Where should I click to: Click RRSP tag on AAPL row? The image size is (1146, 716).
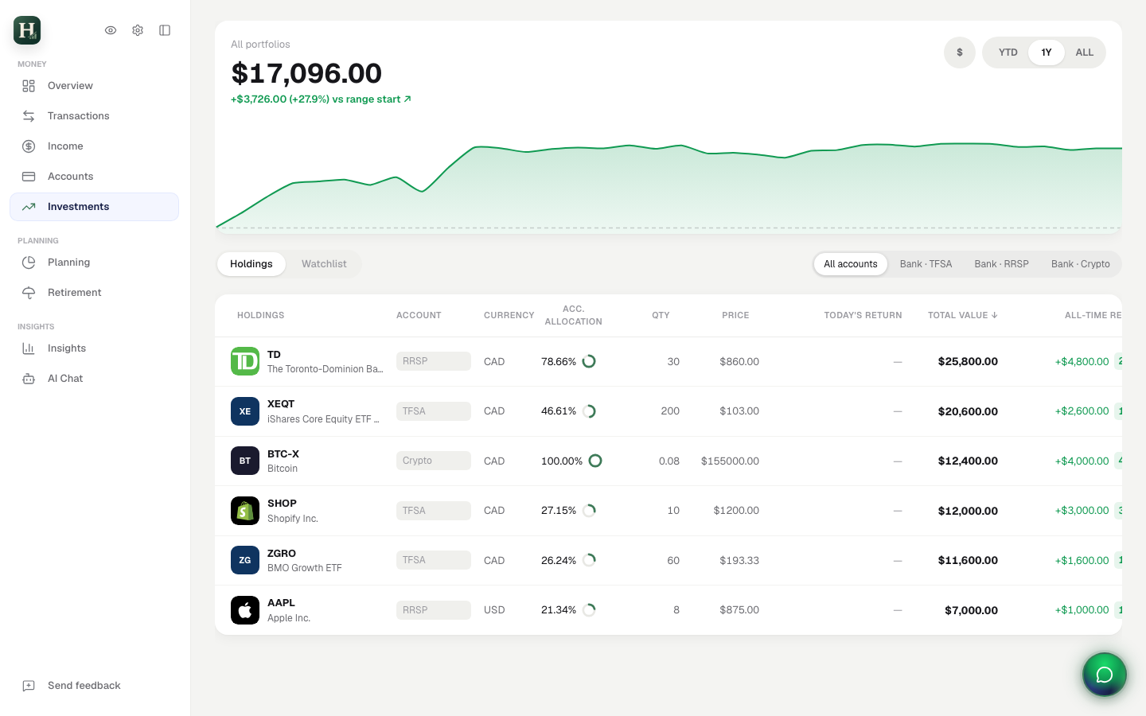pos(434,610)
